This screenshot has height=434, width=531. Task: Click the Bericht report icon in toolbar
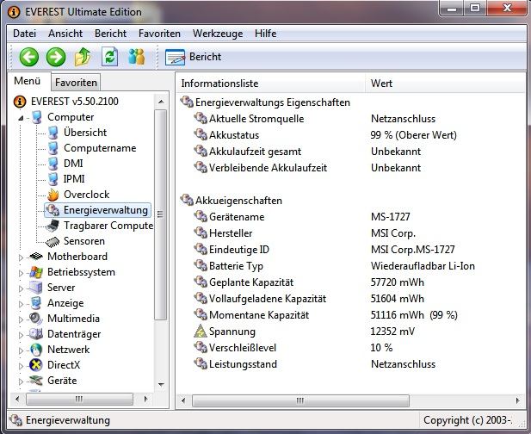coord(175,57)
